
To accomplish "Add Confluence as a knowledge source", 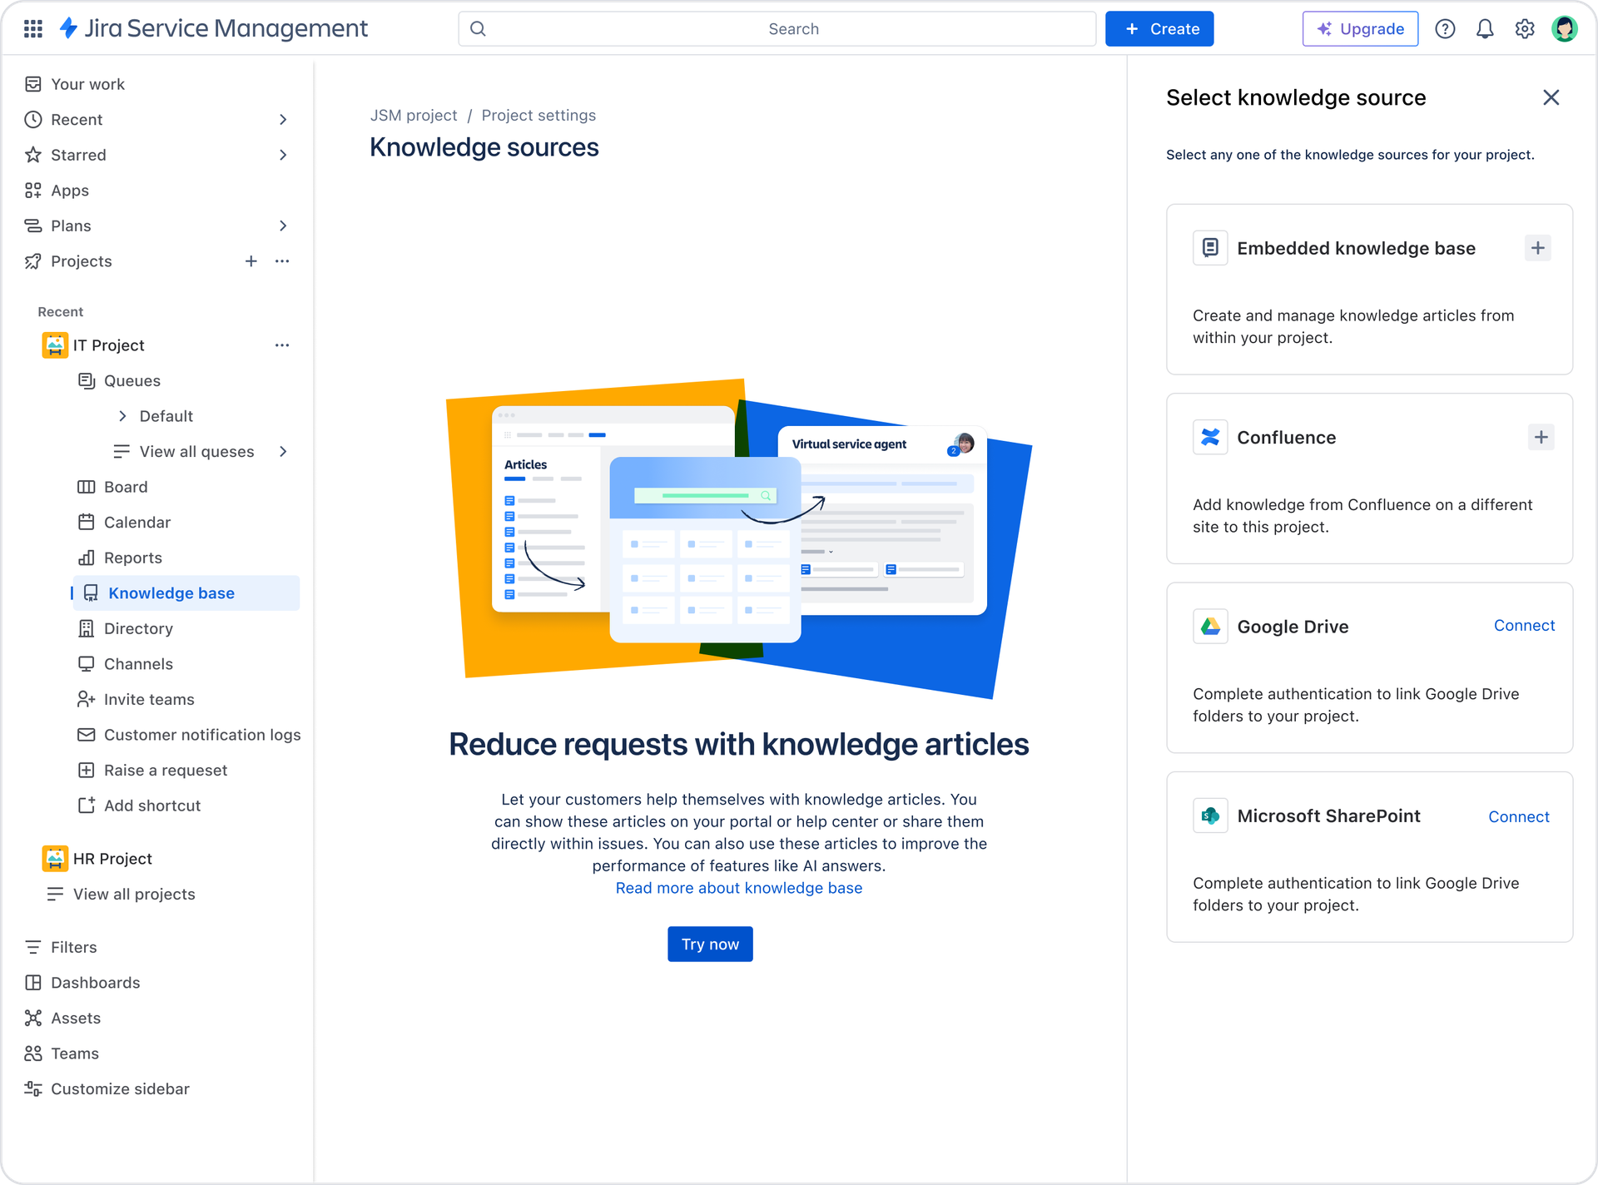I will click(x=1541, y=437).
